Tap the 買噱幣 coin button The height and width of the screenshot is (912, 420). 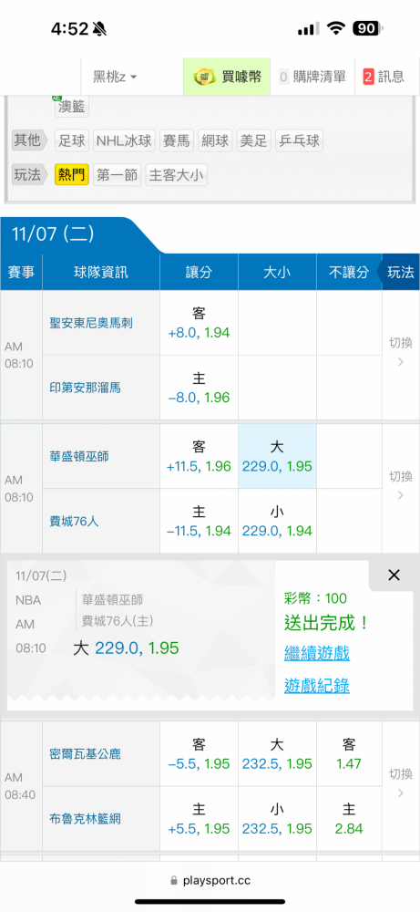[227, 77]
